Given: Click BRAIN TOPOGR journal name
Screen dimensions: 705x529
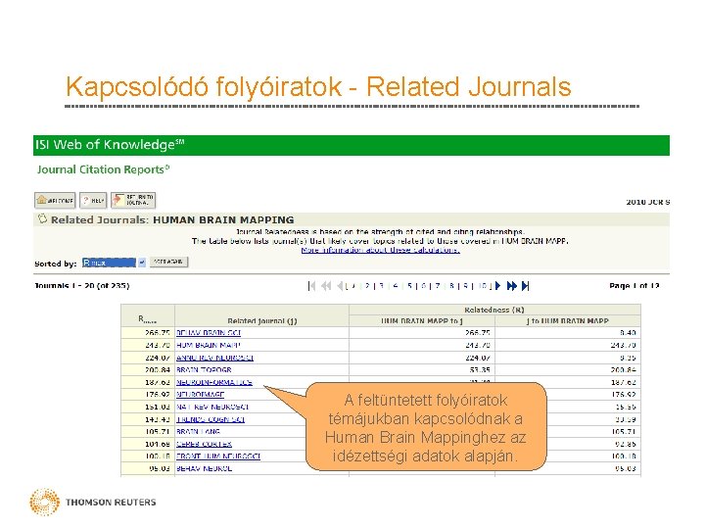Looking at the screenshot, I should click(x=204, y=369).
